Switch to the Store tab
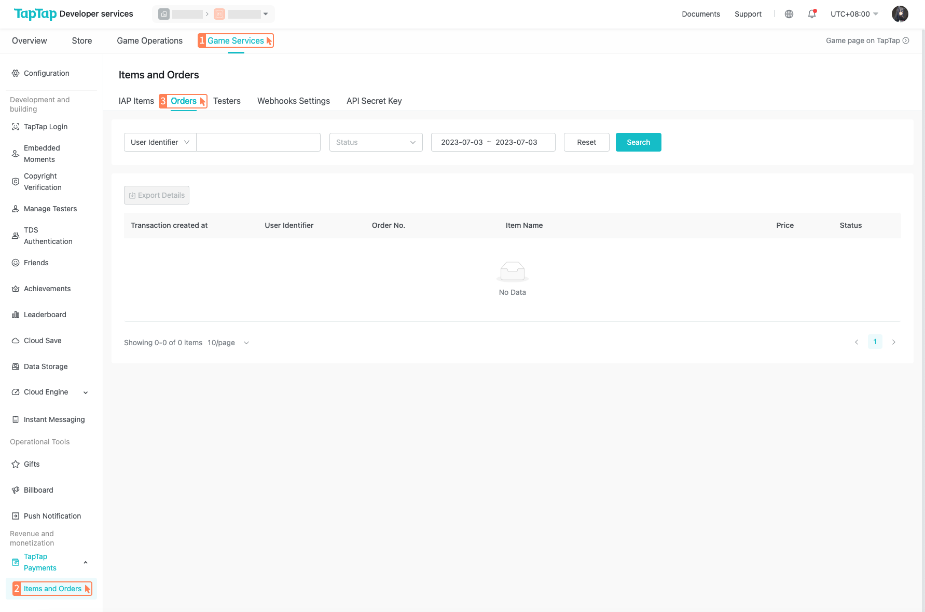 point(82,40)
